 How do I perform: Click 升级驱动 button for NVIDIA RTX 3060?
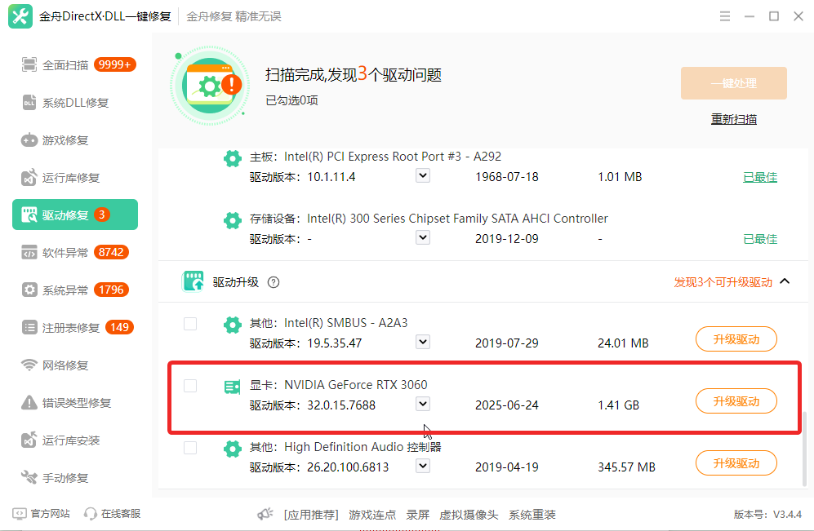click(x=736, y=401)
